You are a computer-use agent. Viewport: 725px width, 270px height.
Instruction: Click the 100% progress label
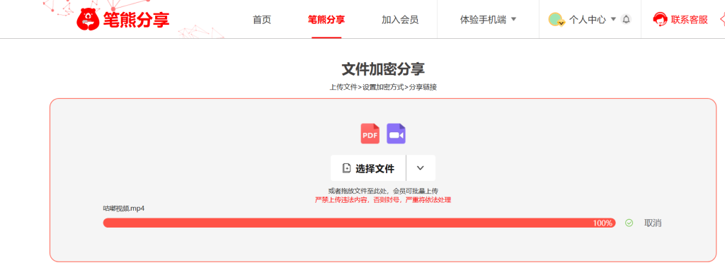coord(603,223)
